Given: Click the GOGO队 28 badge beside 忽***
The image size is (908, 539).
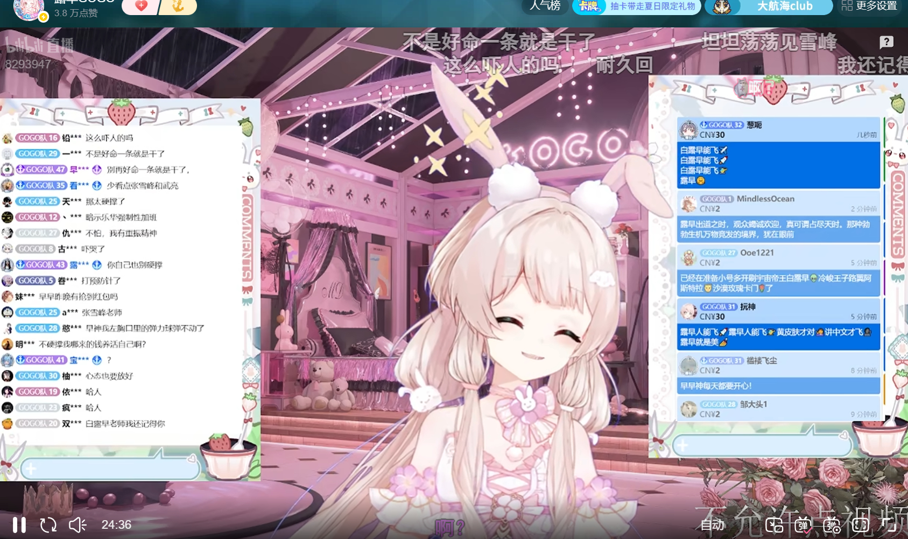Looking at the screenshot, I should [38, 328].
